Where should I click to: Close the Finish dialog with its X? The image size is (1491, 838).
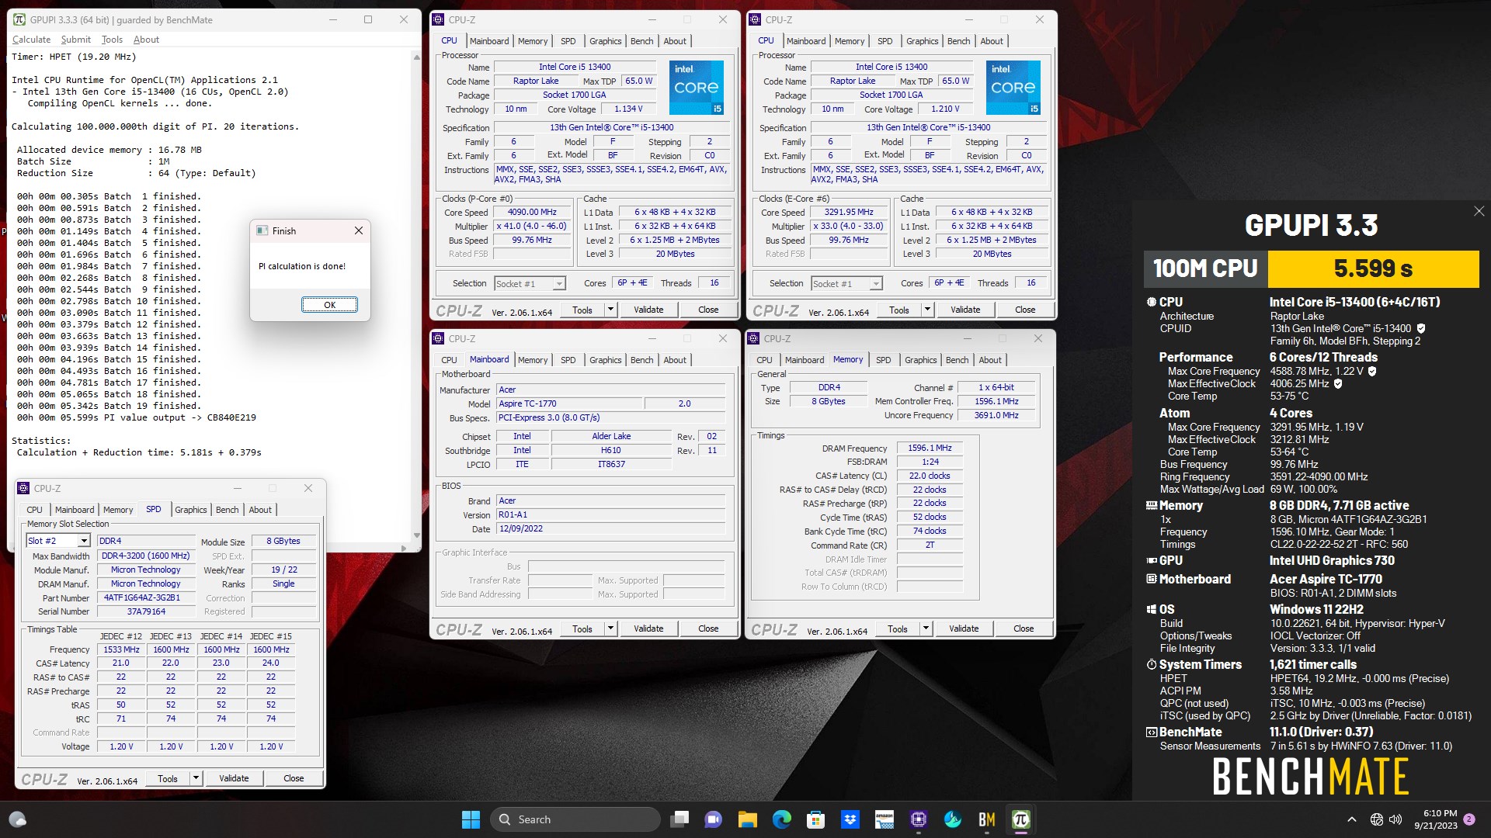click(358, 230)
